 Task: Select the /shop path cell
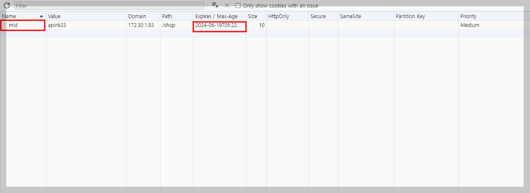(177, 25)
